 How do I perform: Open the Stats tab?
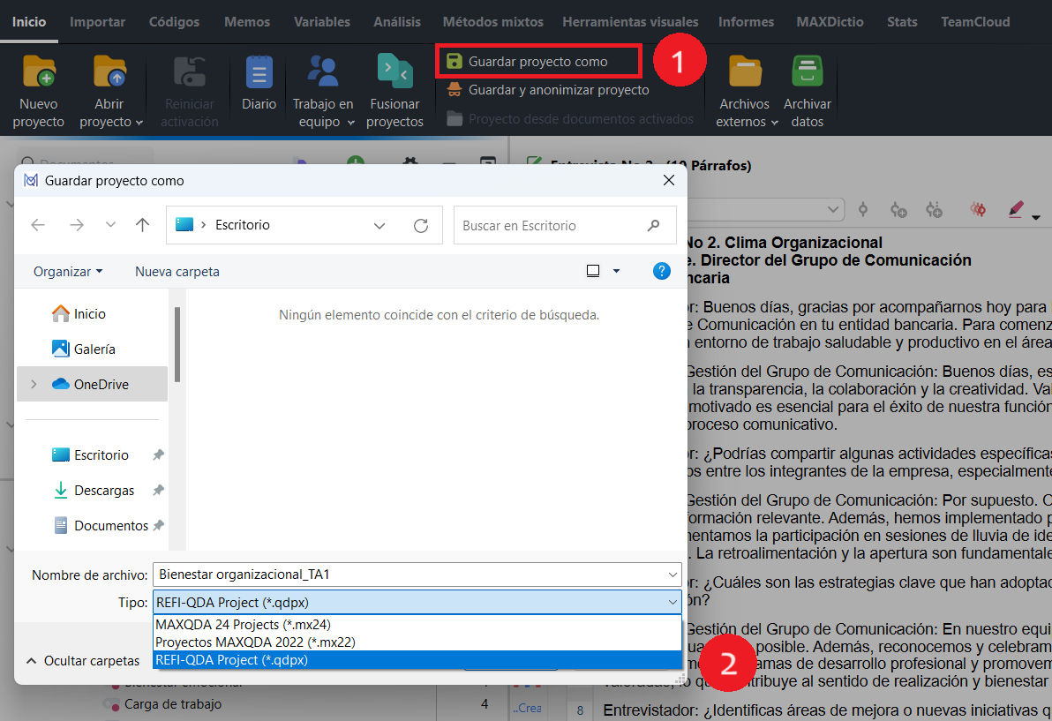(902, 21)
